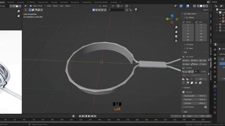Open the Global transform orientation dropdown
The image size is (225, 126).
click(x=105, y=6)
